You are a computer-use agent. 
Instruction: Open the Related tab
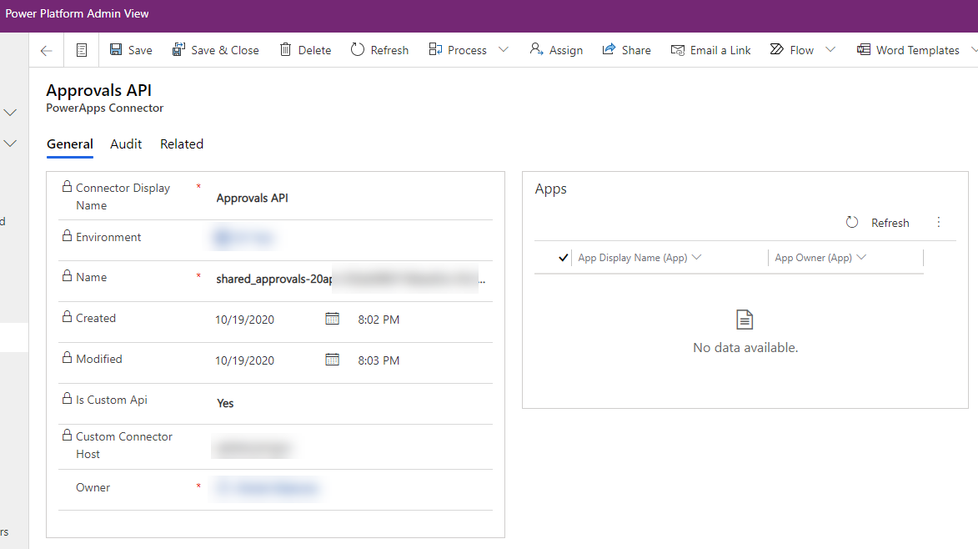click(x=181, y=144)
